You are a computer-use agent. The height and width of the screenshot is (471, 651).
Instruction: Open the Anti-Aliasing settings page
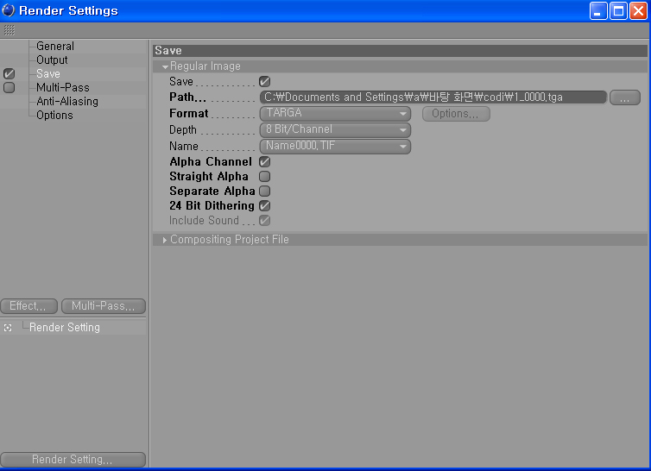[66, 101]
